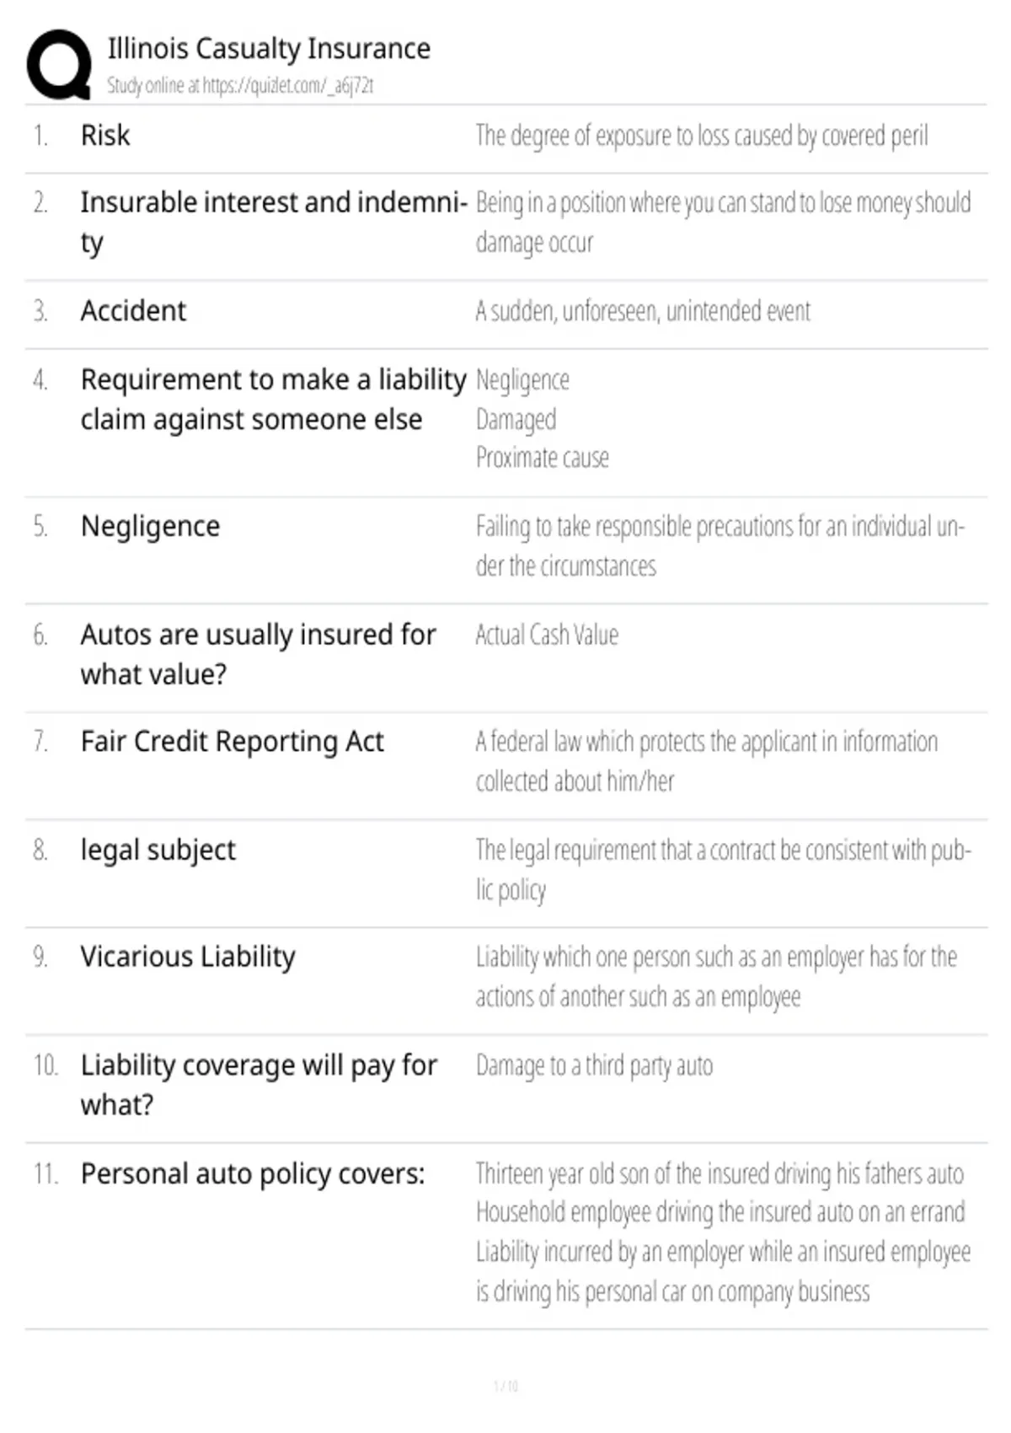Select the Fair Credit Reporting Act term
Screen dimensions: 1011x1433
tap(232, 742)
